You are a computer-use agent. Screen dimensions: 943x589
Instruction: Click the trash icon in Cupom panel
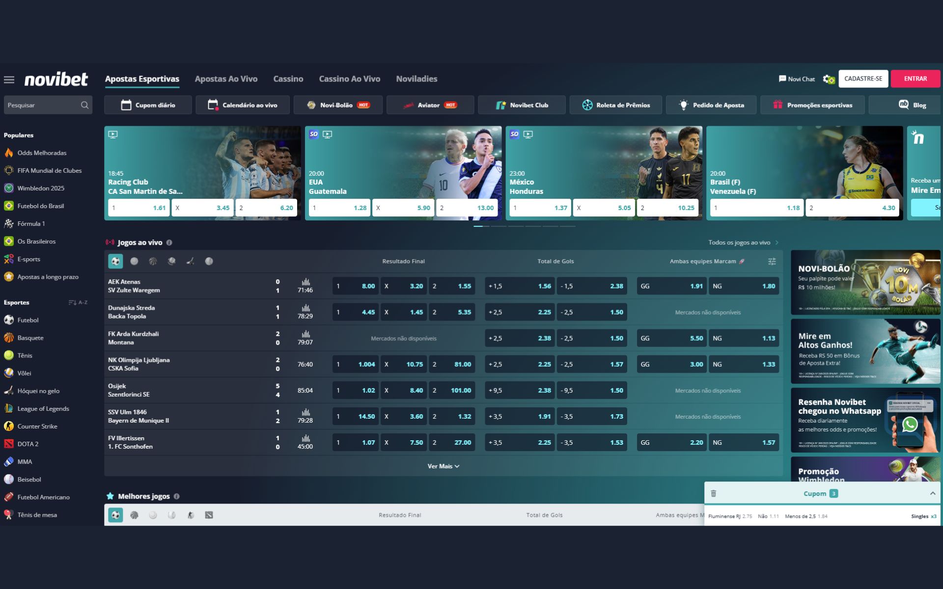point(714,493)
